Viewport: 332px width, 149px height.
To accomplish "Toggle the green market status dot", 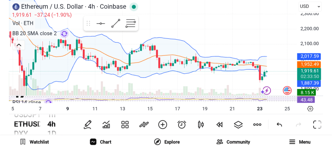I will point(134,6).
